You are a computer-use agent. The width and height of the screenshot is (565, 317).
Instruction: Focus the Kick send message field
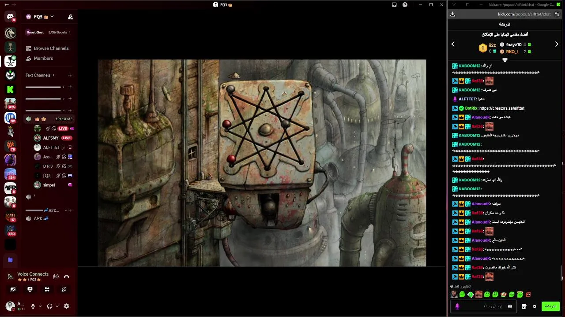482,306
